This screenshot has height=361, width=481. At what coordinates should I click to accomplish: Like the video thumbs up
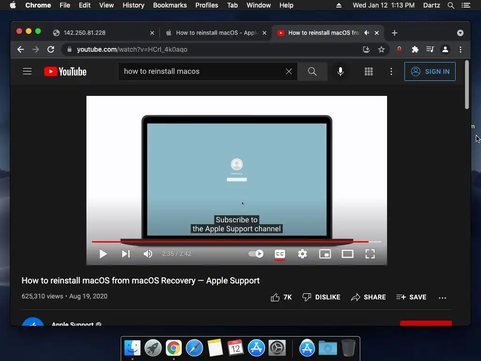281,297
